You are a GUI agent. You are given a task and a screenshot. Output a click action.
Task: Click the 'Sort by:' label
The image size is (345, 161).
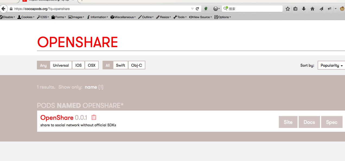coord(307,65)
